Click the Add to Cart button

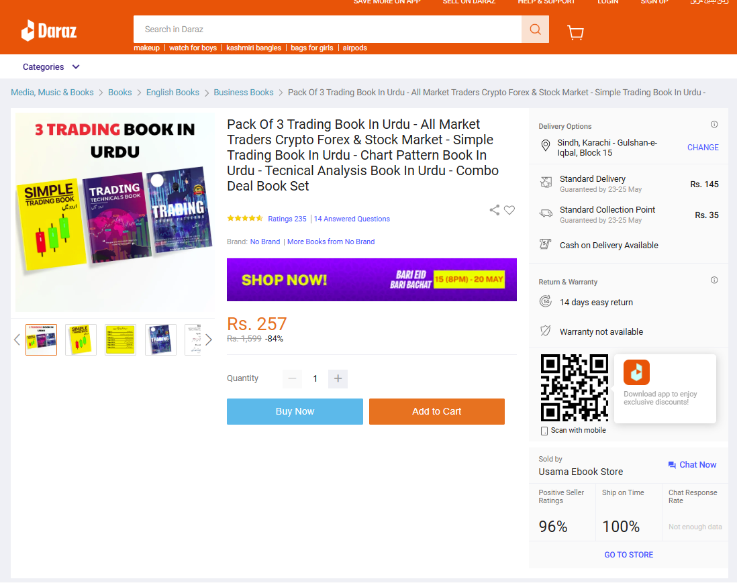click(x=437, y=411)
